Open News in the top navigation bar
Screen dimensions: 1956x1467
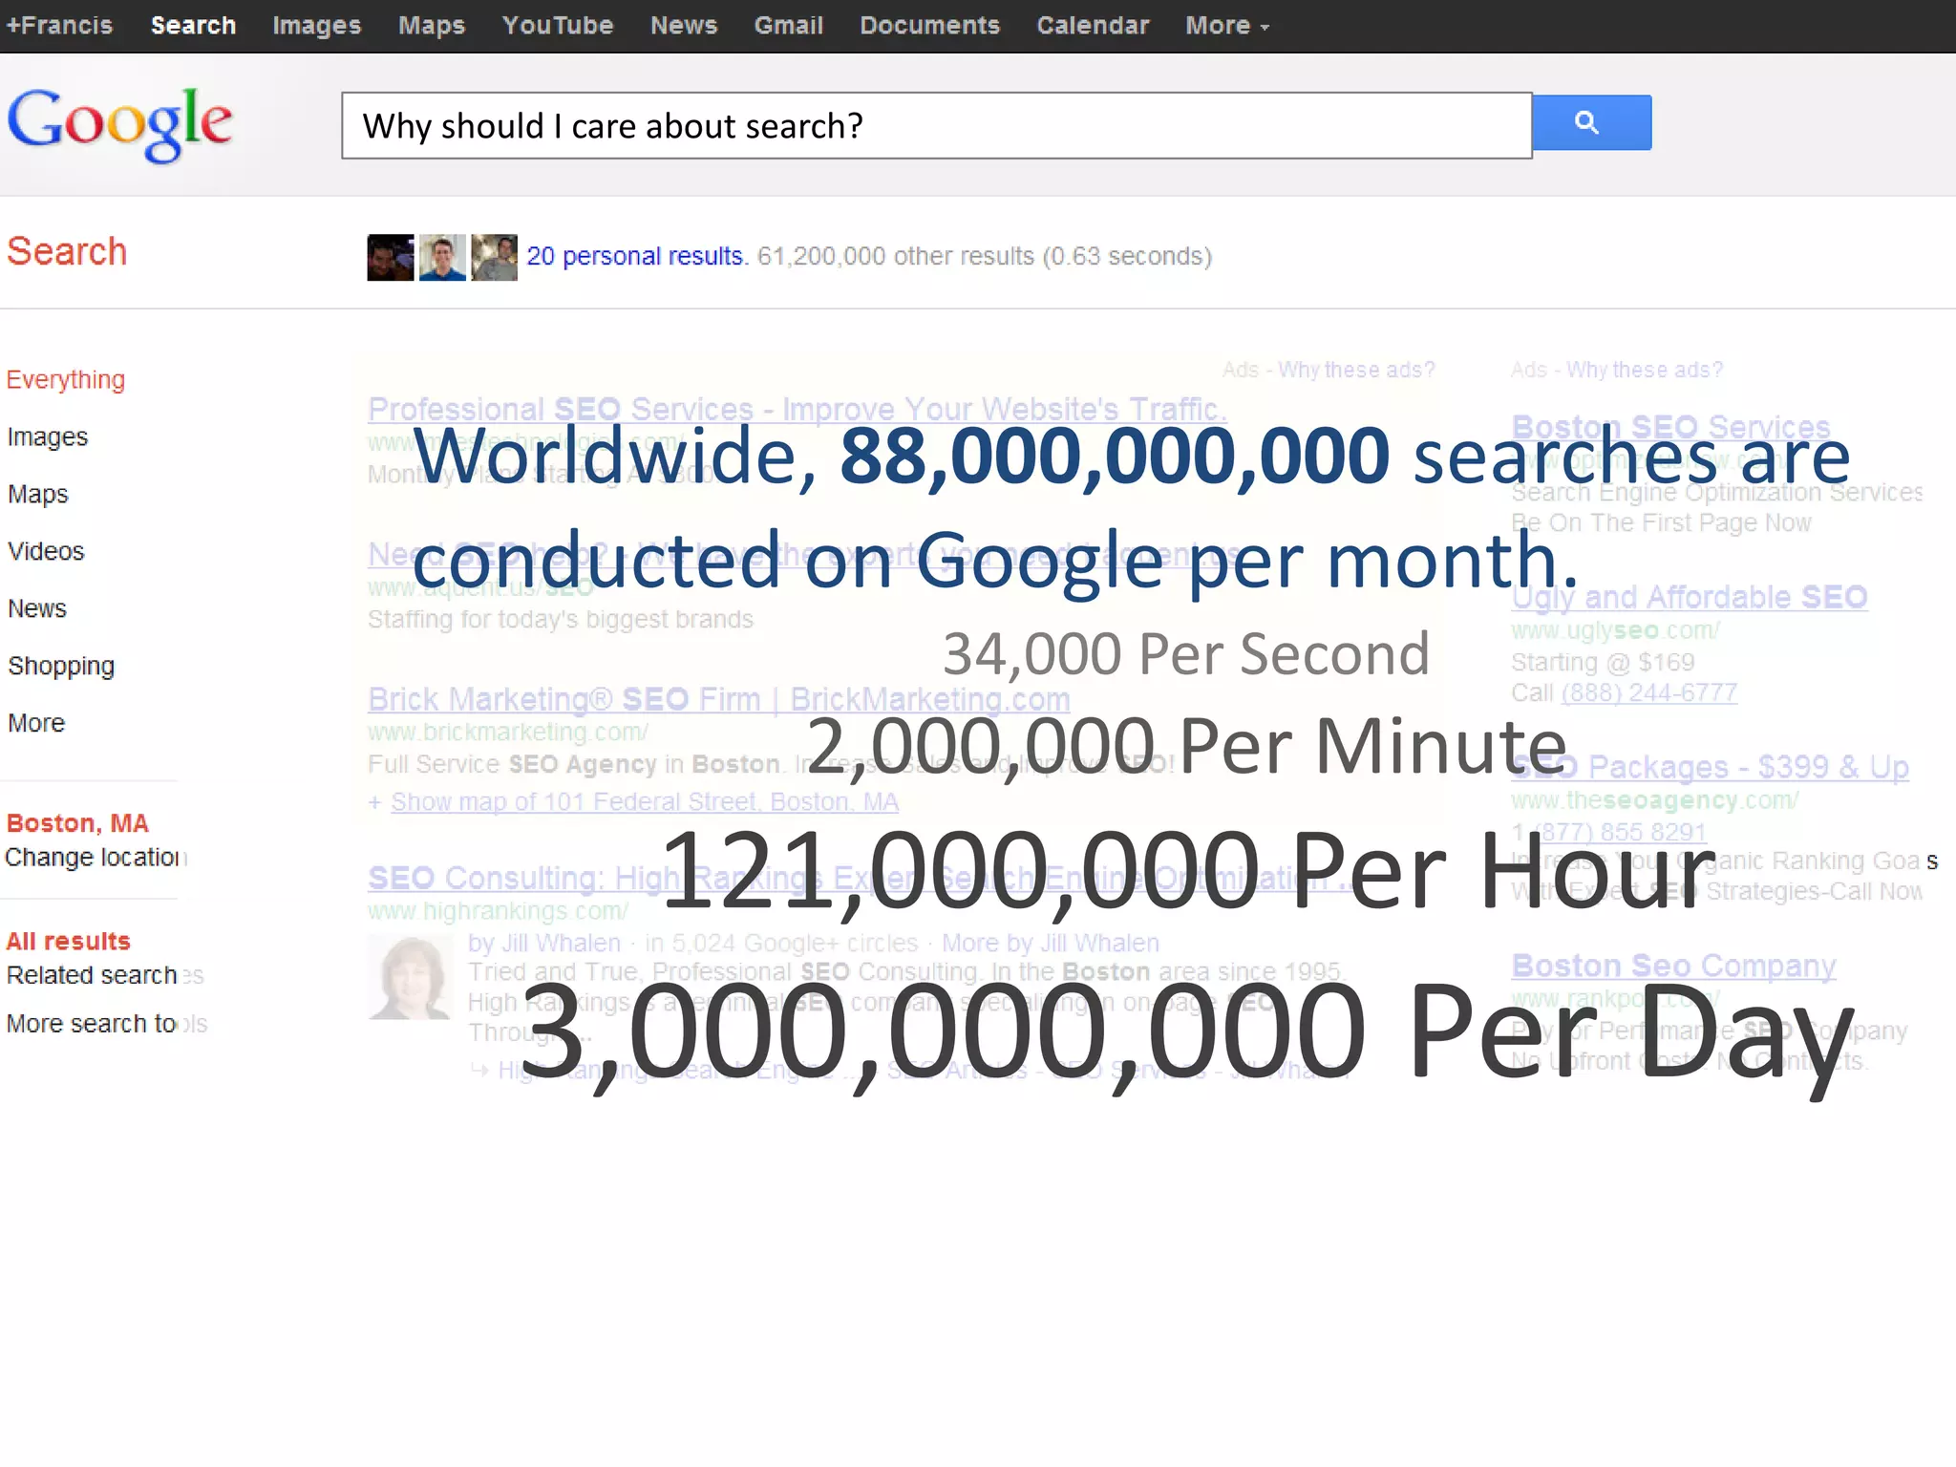684,26
